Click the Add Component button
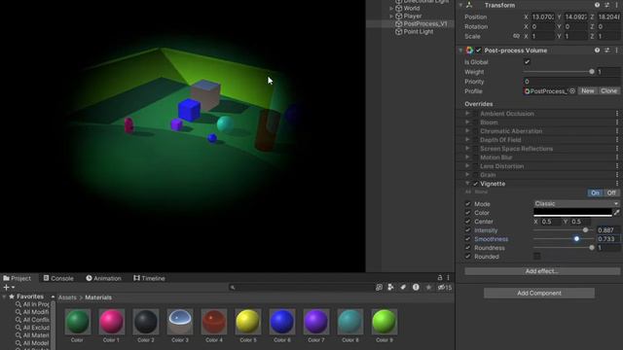623x350 pixels. 539,293
